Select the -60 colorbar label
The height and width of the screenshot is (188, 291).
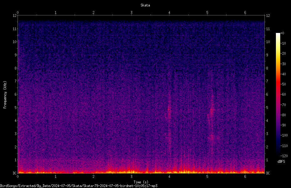pos(283,94)
